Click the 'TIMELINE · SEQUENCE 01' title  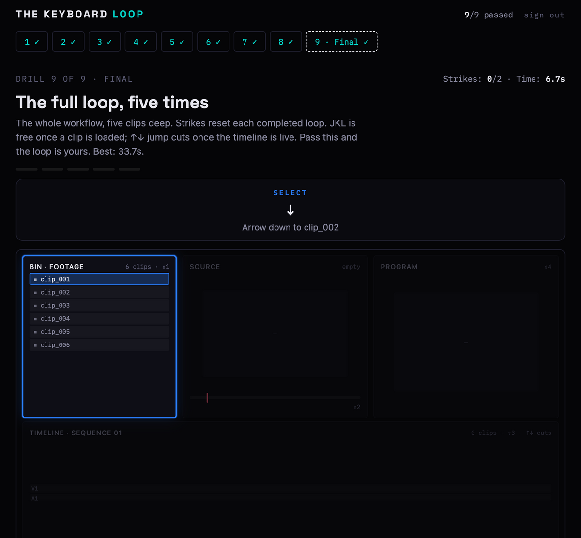coord(76,433)
